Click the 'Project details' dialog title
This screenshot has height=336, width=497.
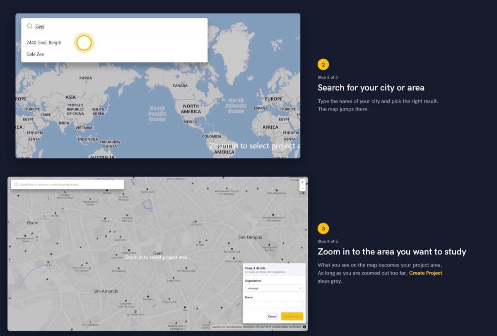coord(255,268)
